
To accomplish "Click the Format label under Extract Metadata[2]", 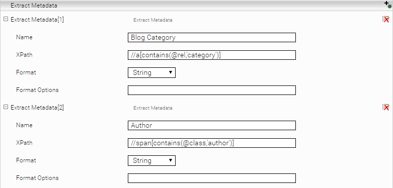I will tap(26, 160).
